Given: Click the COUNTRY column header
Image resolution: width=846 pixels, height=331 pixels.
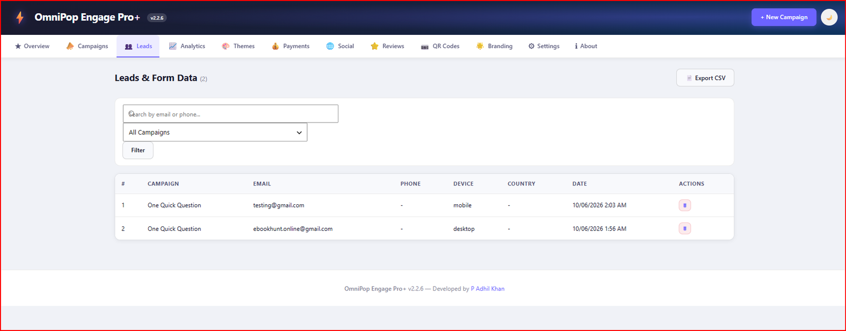Looking at the screenshot, I should pos(521,184).
